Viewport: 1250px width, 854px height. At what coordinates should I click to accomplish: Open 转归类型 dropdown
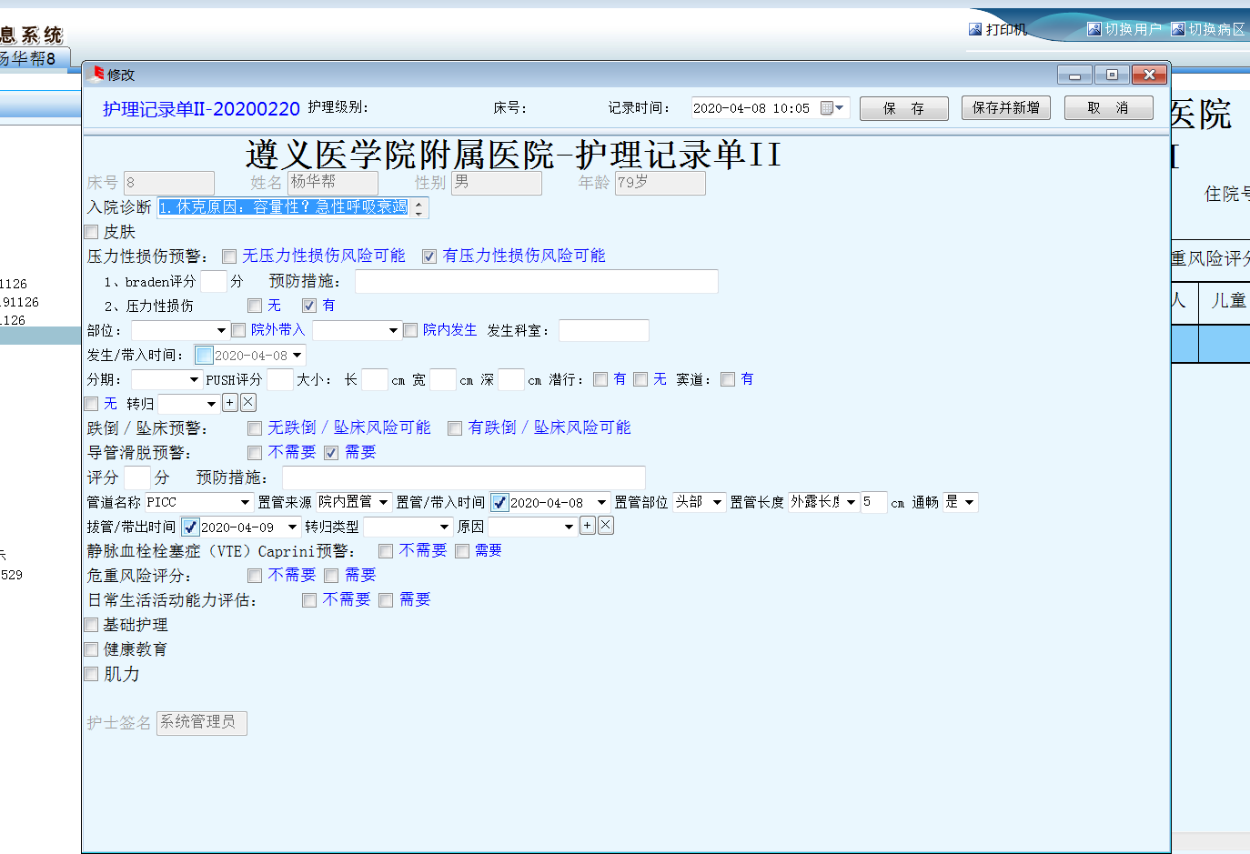click(x=445, y=527)
